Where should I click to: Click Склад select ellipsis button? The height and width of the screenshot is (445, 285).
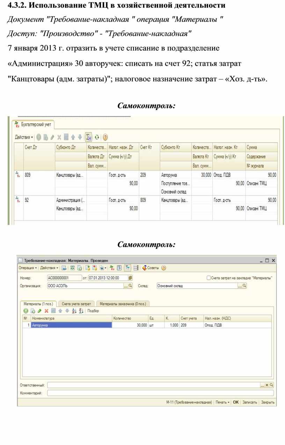(240, 285)
